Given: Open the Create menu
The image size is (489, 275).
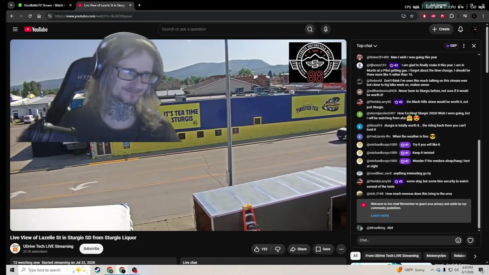Looking at the screenshot, I should 441,29.
